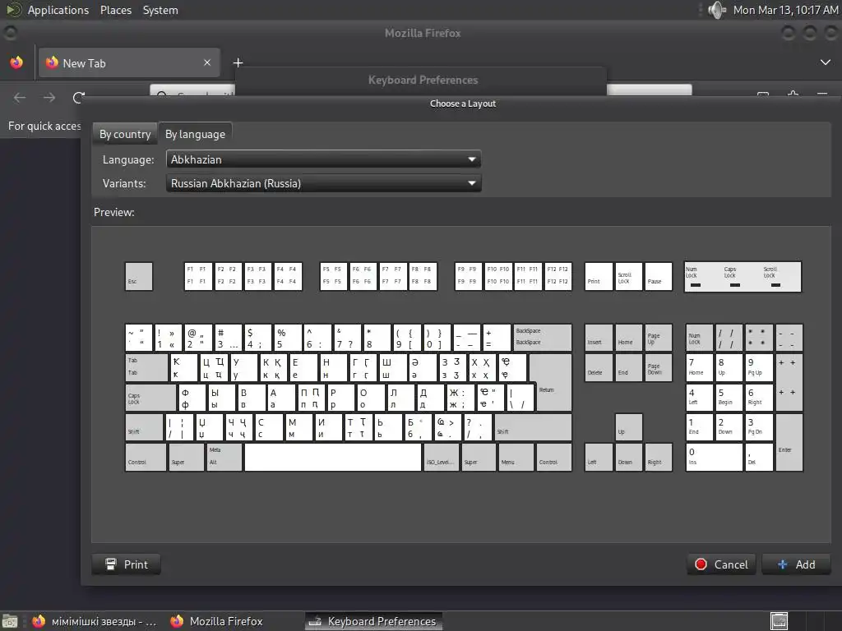
Task: Click the volume speaker icon in the panel
Action: click(716, 10)
